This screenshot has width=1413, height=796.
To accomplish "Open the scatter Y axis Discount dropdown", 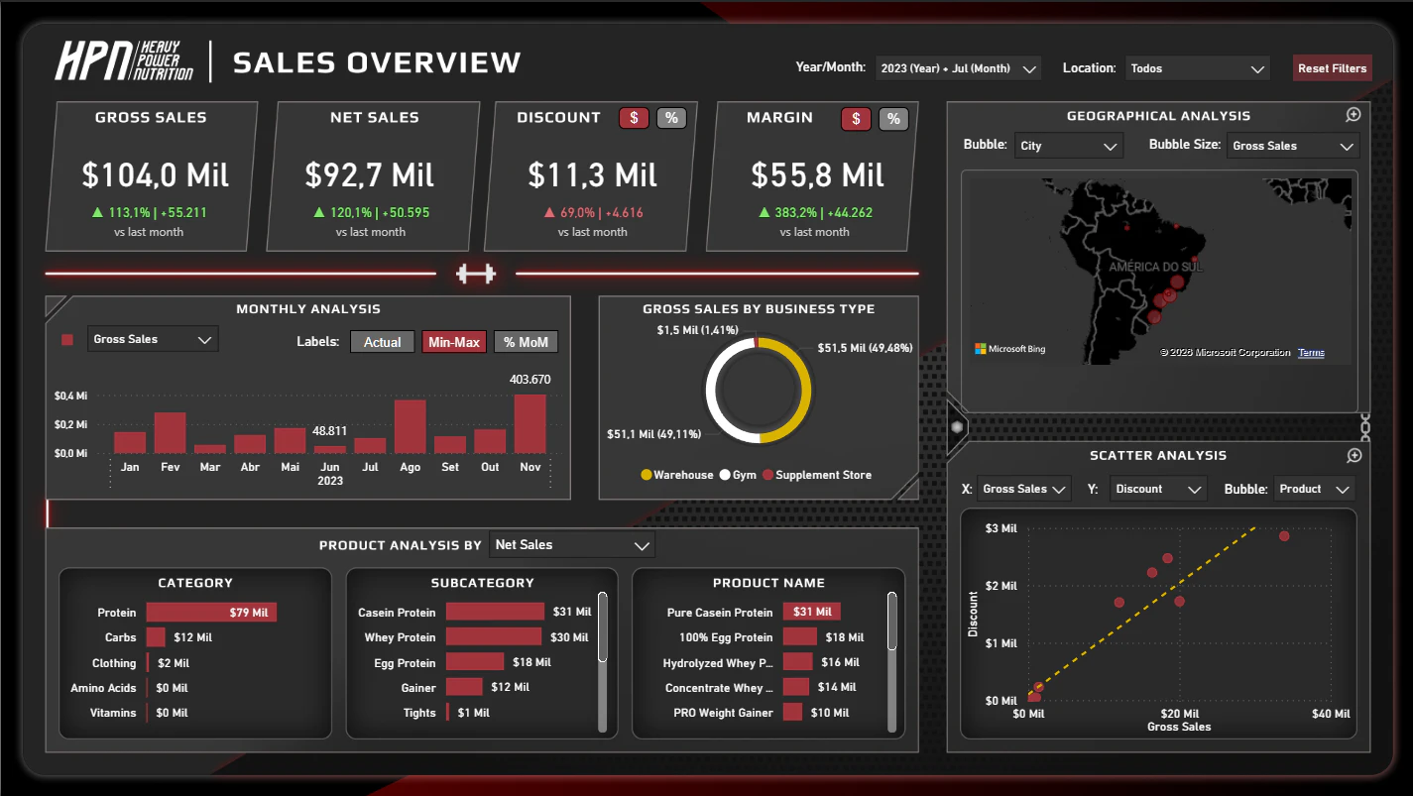I will pyautogui.click(x=1158, y=489).
